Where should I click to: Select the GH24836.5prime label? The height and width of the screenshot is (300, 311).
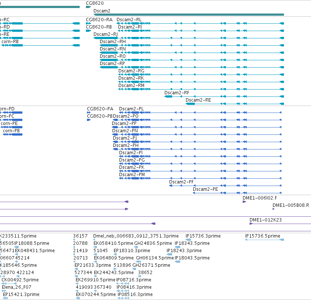[x=153, y=243]
